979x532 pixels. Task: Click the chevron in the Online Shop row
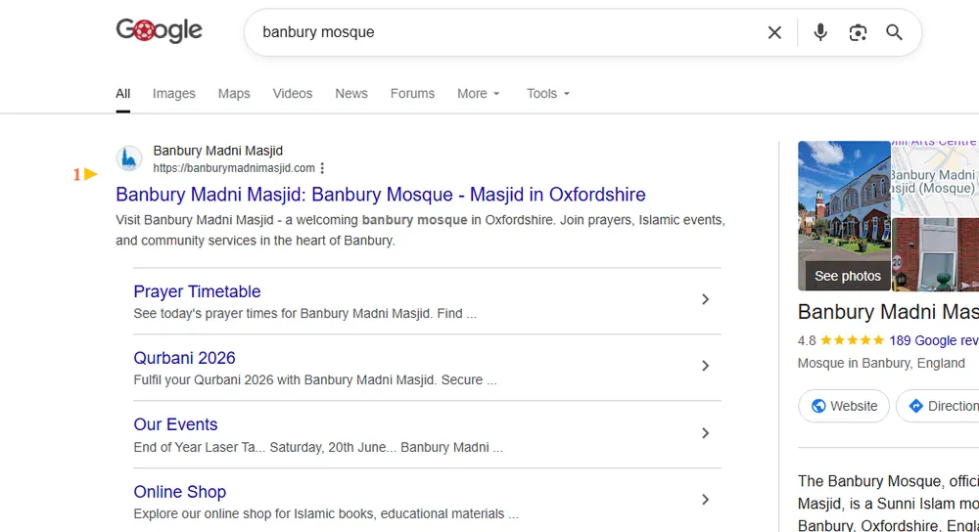tap(705, 500)
